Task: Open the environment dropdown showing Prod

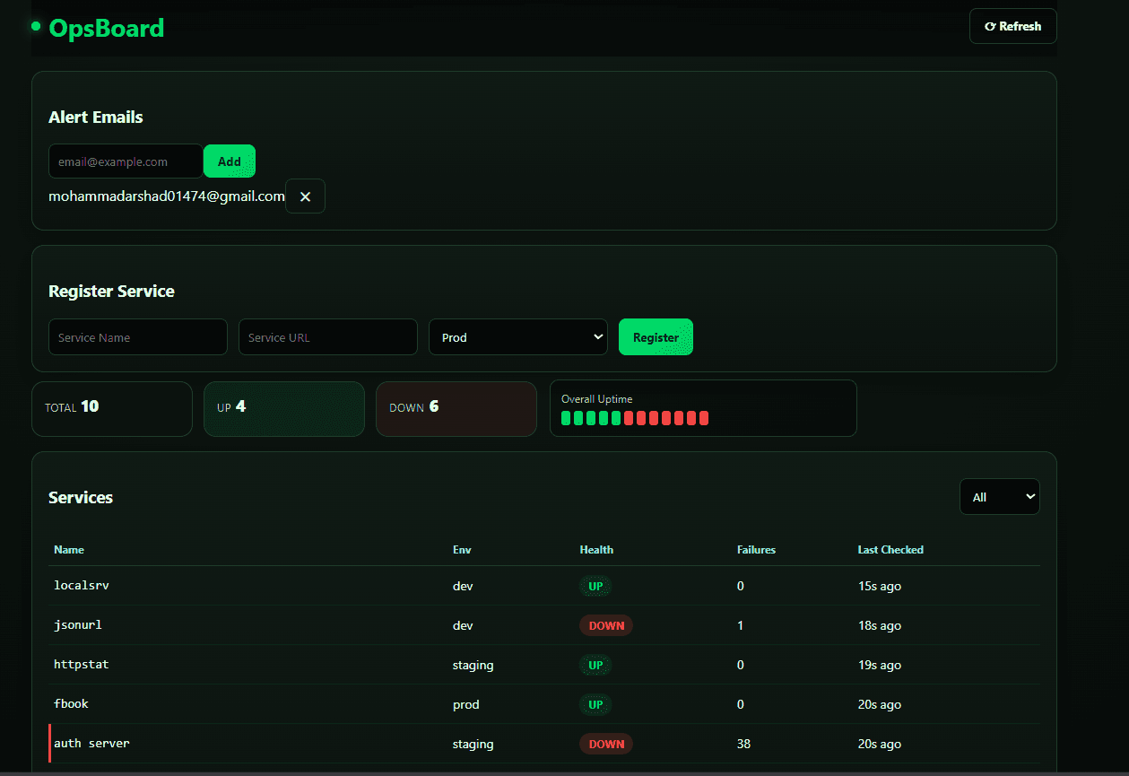Action: click(x=517, y=336)
